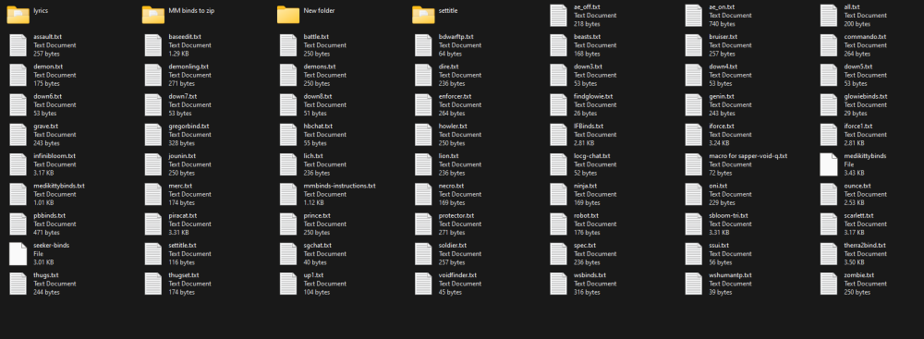924x339 pixels.
Task: Click the file name demon.txt
Action: pyautogui.click(x=48, y=67)
